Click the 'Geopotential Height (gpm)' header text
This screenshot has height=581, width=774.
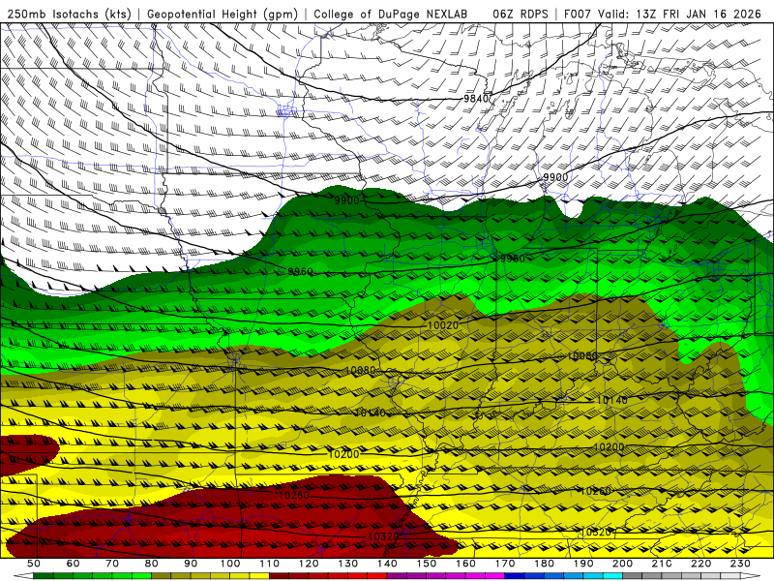click(x=223, y=14)
